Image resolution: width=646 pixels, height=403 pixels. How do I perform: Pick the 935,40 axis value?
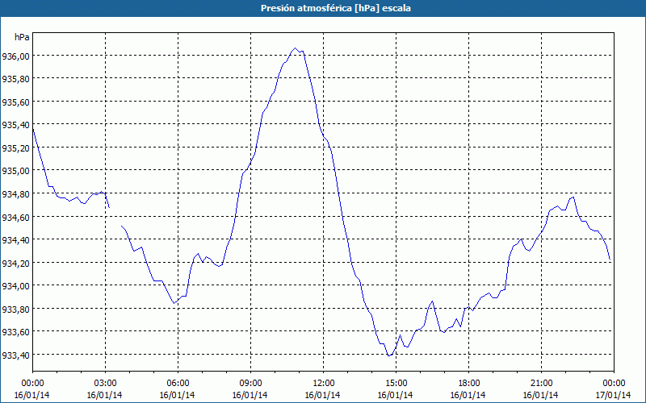tap(15, 125)
